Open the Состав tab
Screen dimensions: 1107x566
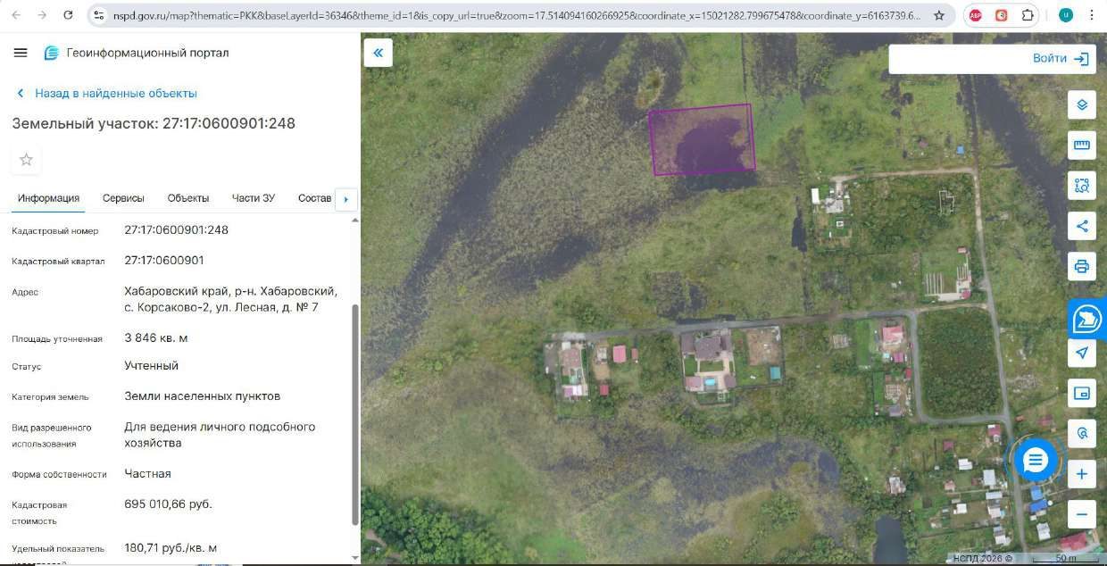[x=314, y=198]
